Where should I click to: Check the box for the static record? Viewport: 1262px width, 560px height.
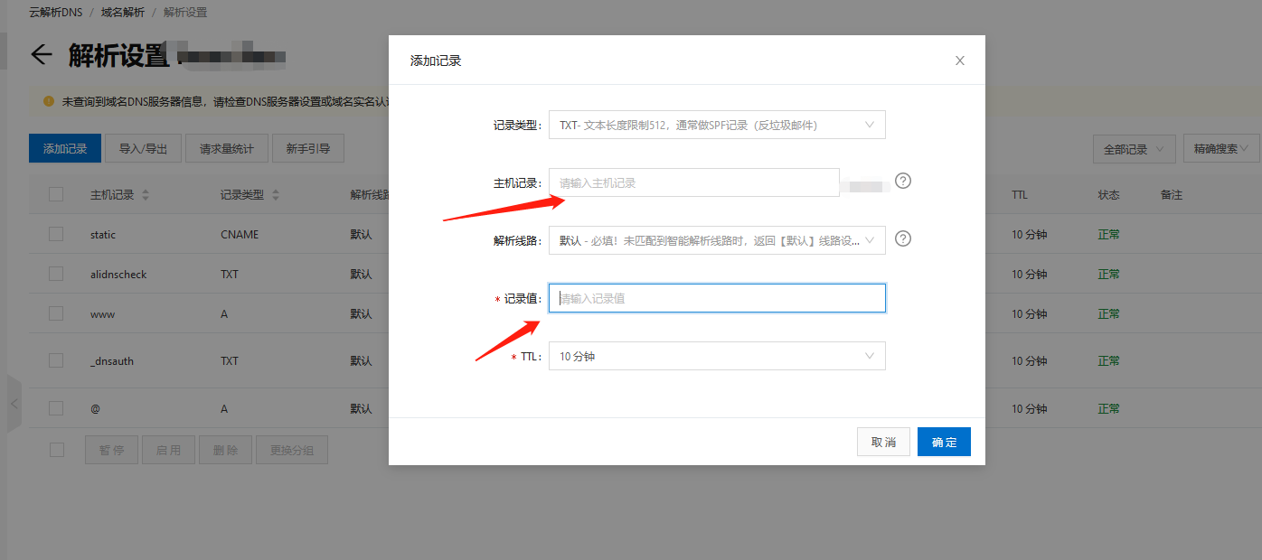[x=56, y=234]
